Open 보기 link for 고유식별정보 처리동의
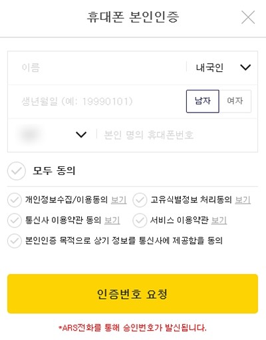 (x=243, y=200)
